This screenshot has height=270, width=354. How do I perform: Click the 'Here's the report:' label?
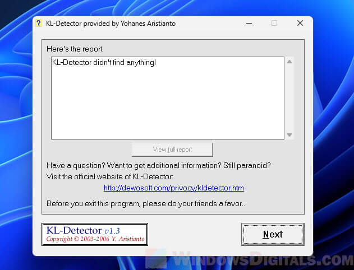click(75, 49)
